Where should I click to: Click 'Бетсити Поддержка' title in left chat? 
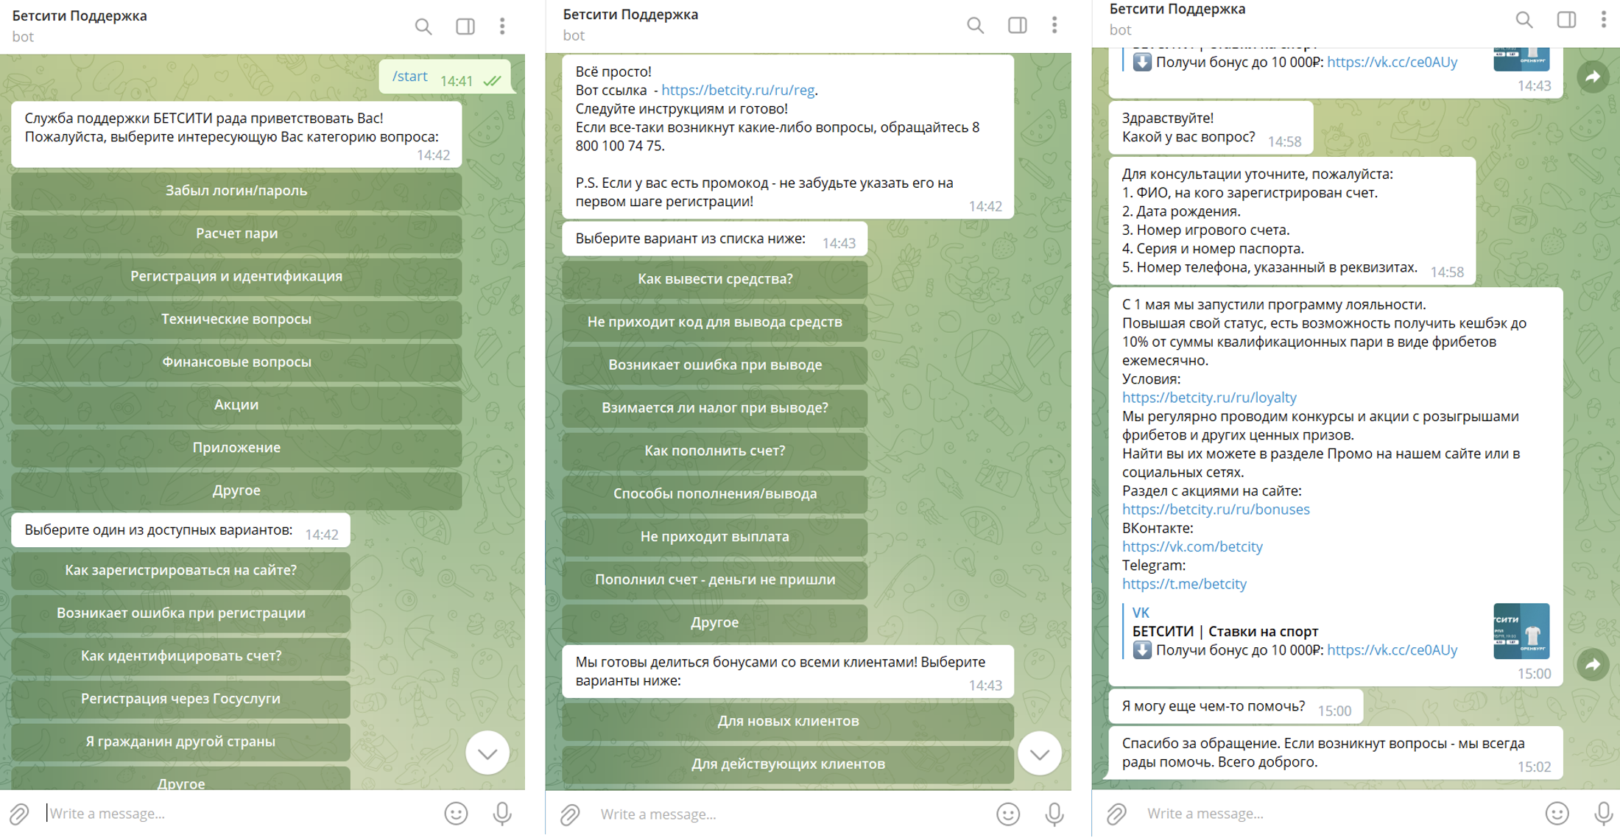tap(80, 15)
